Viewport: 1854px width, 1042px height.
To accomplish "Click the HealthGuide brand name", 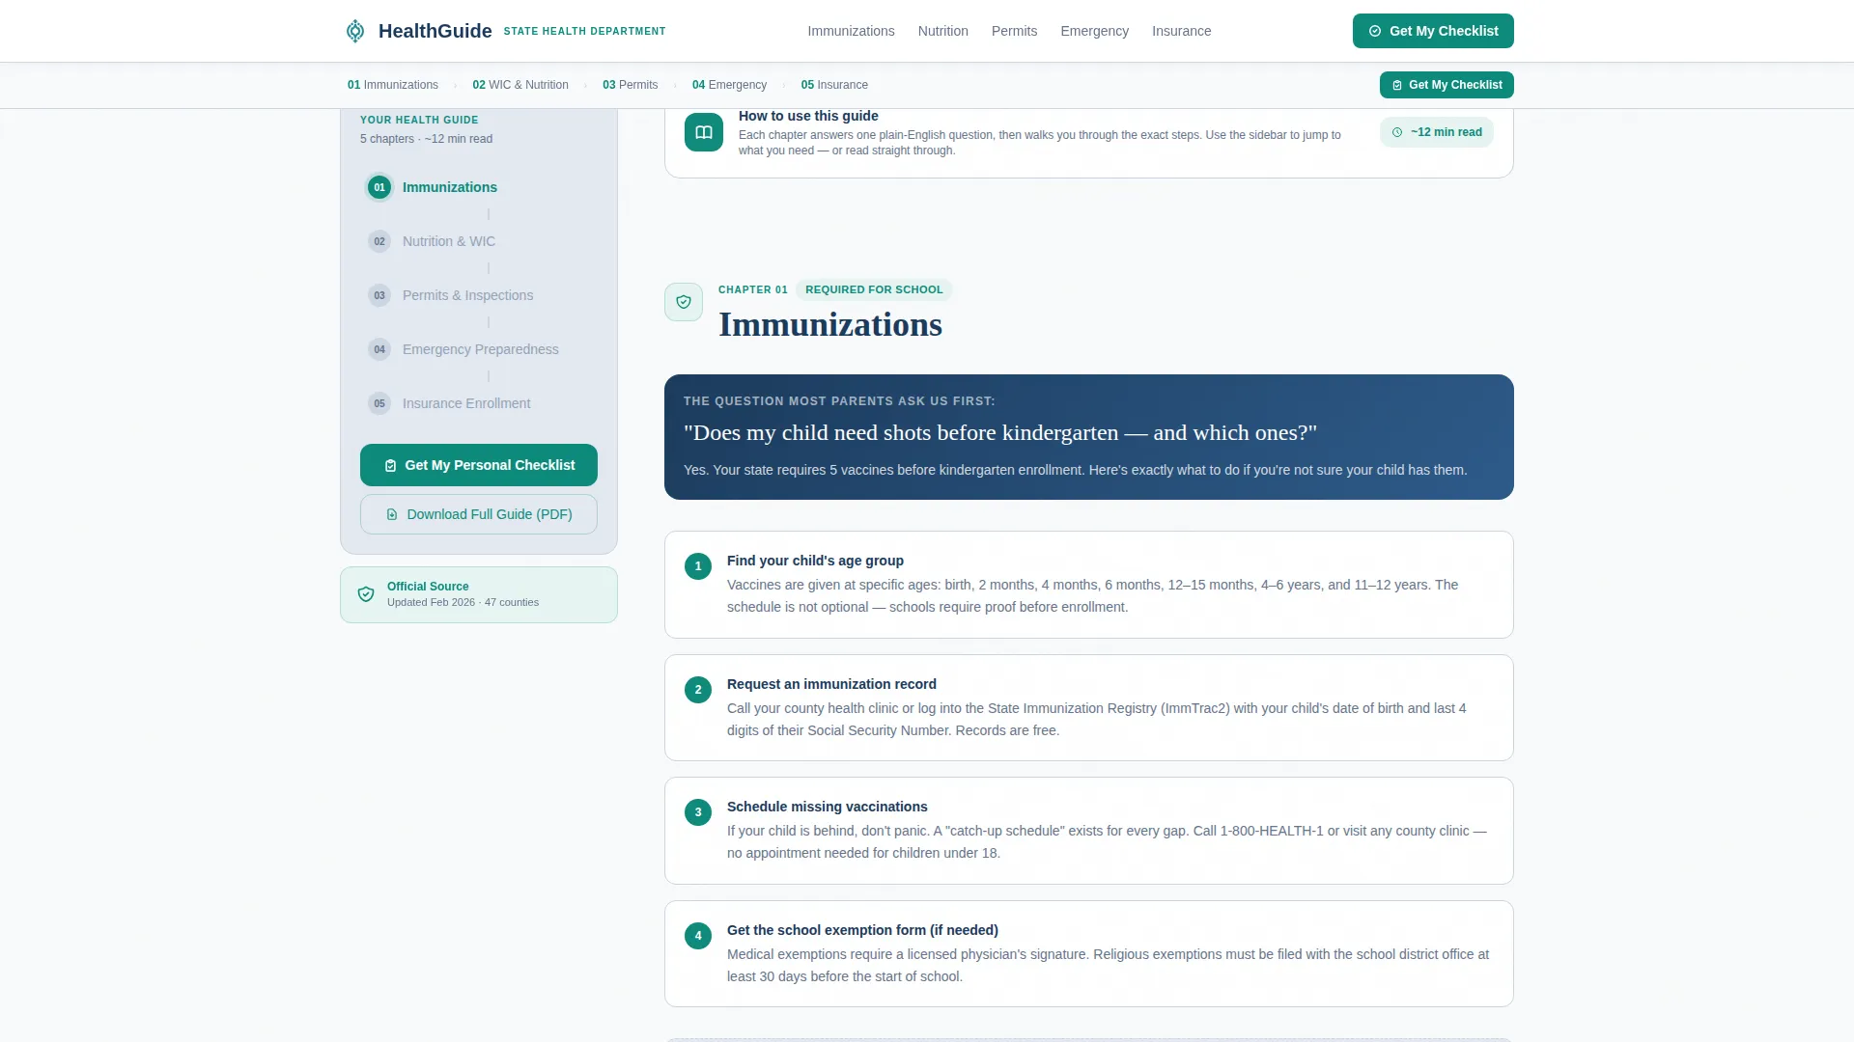I will [435, 31].
